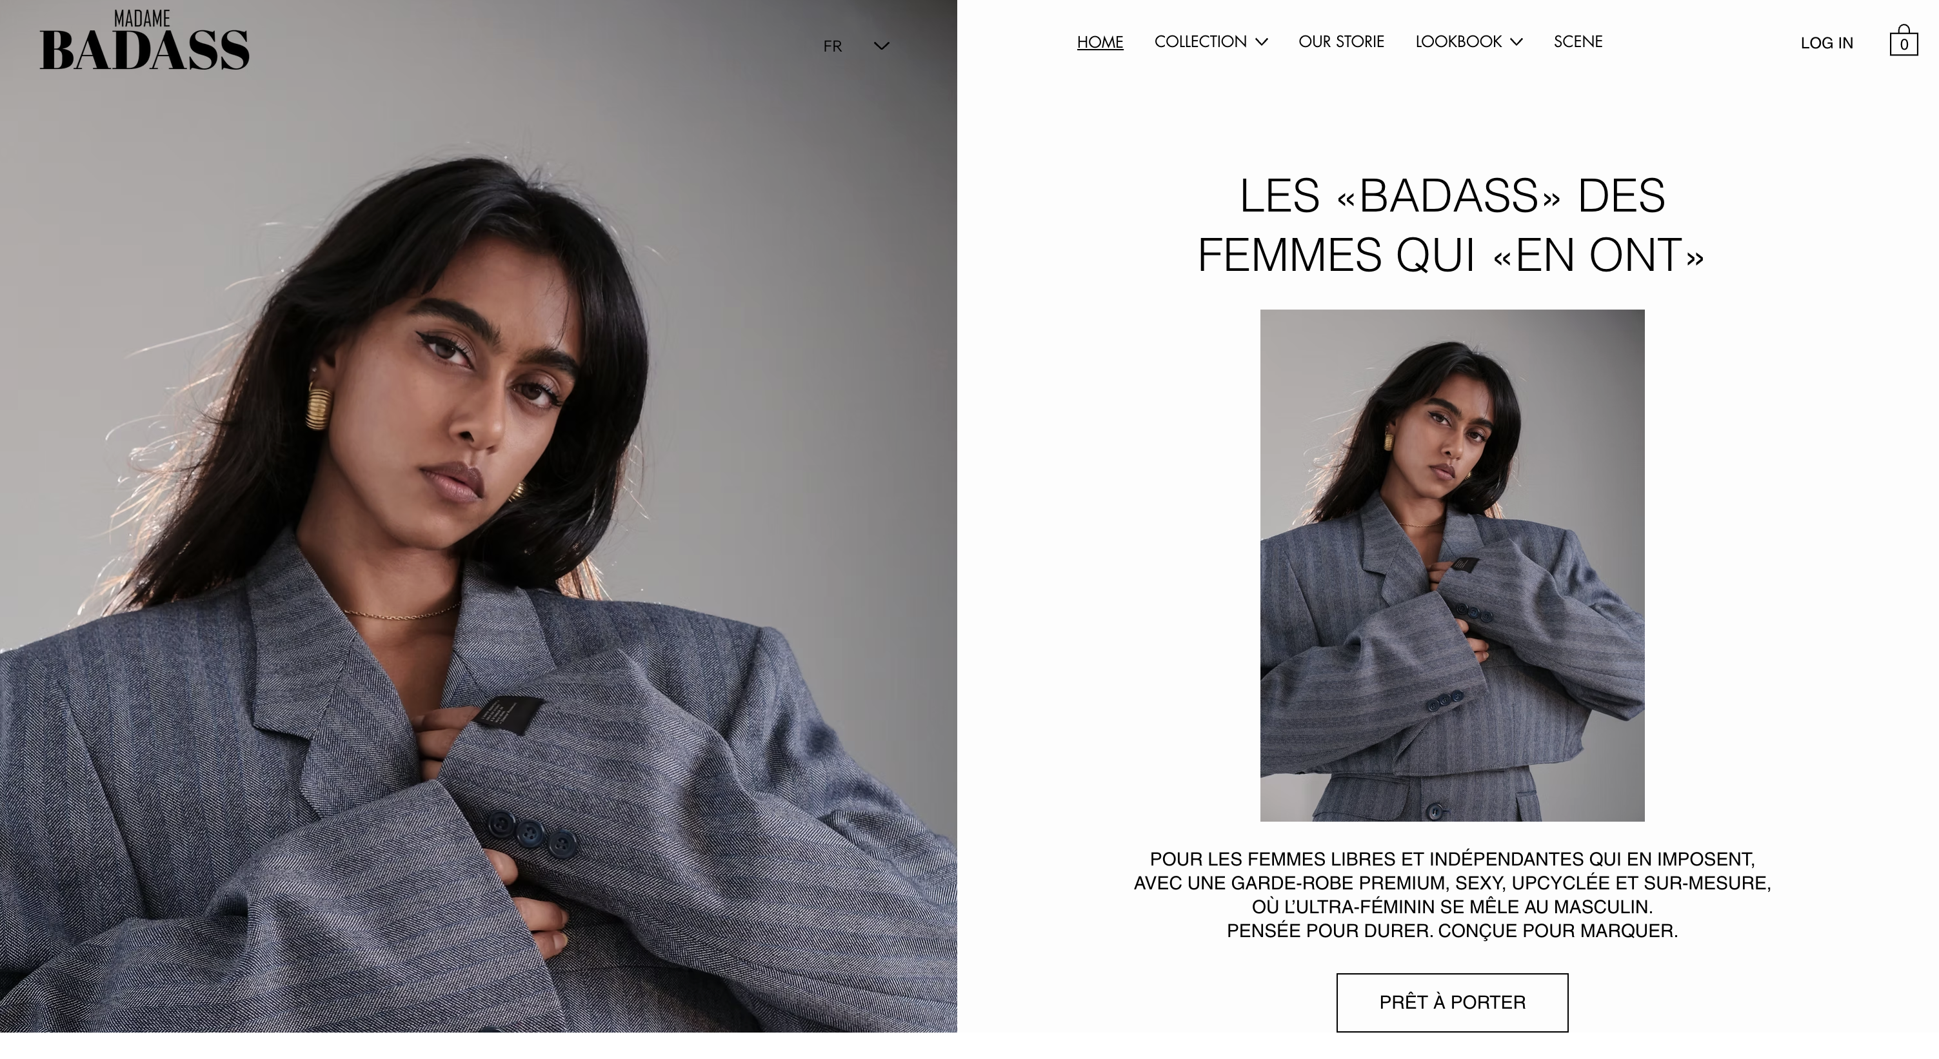The width and height of the screenshot is (1939, 1059).
Task: Expand the FR language dropdown arrow
Action: 881,46
